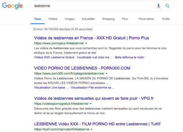Screen dimensions: 183x132
Task: Open sitelink 'Visualisation Une baise ...'
Action: [51, 87]
